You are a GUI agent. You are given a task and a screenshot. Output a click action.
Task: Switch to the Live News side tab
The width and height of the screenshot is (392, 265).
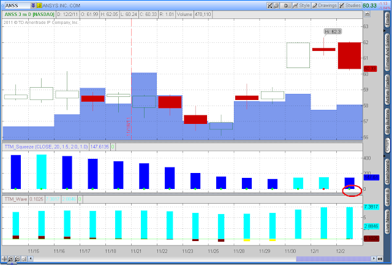pyautogui.click(x=387, y=223)
